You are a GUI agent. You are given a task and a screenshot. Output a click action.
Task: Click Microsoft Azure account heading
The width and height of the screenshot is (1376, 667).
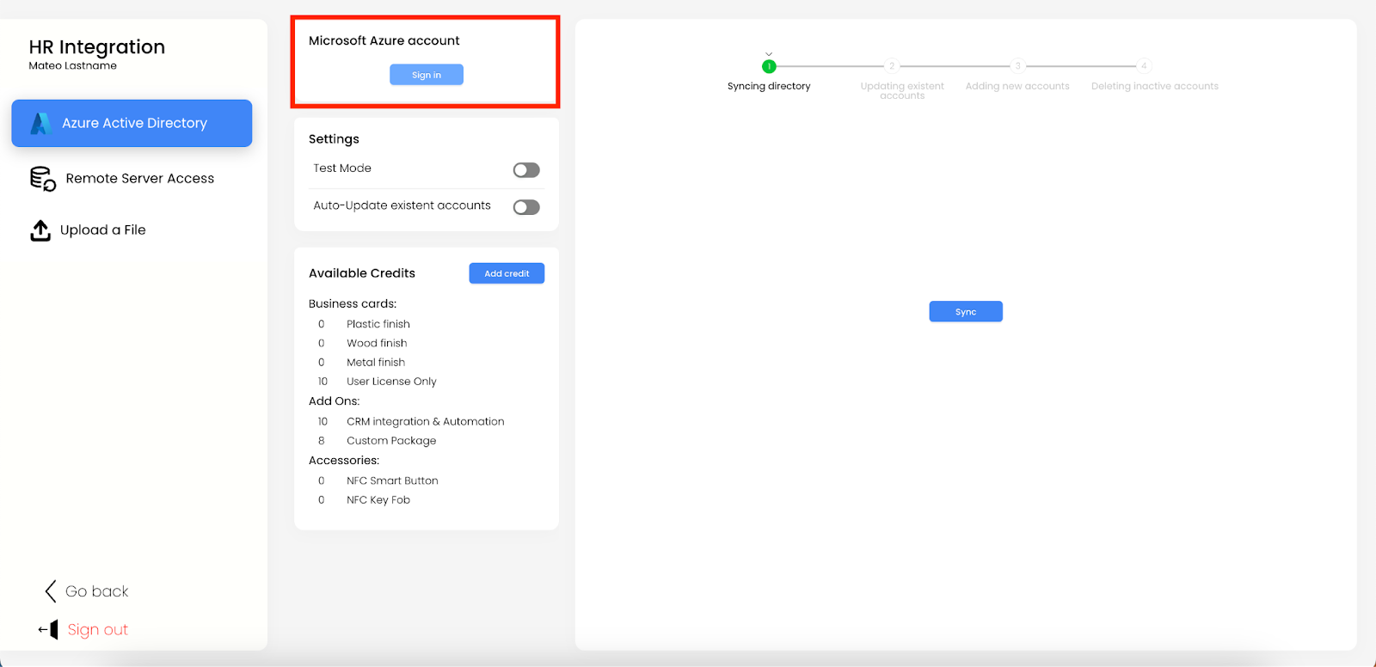point(384,40)
